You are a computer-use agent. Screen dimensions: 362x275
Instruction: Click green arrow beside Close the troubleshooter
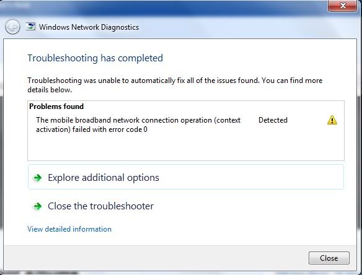[x=37, y=206]
